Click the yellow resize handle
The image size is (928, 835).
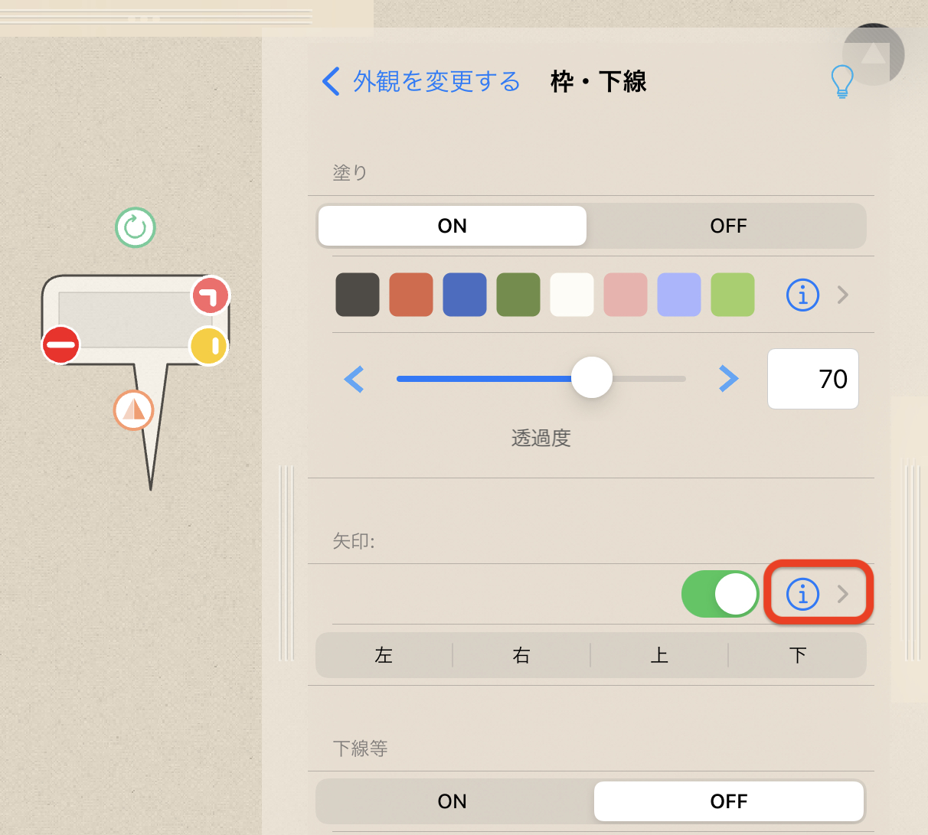coord(209,346)
